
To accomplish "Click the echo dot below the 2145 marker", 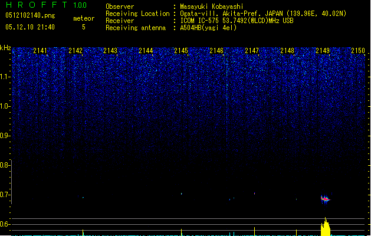I will point(182,194).
